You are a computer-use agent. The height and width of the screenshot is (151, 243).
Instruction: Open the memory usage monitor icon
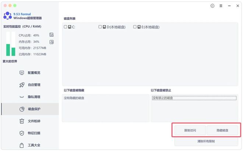(52, 42)
